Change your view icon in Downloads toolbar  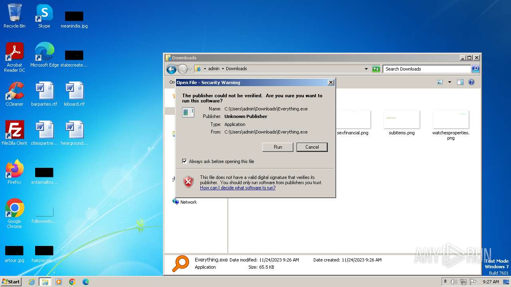coord(440,82)
